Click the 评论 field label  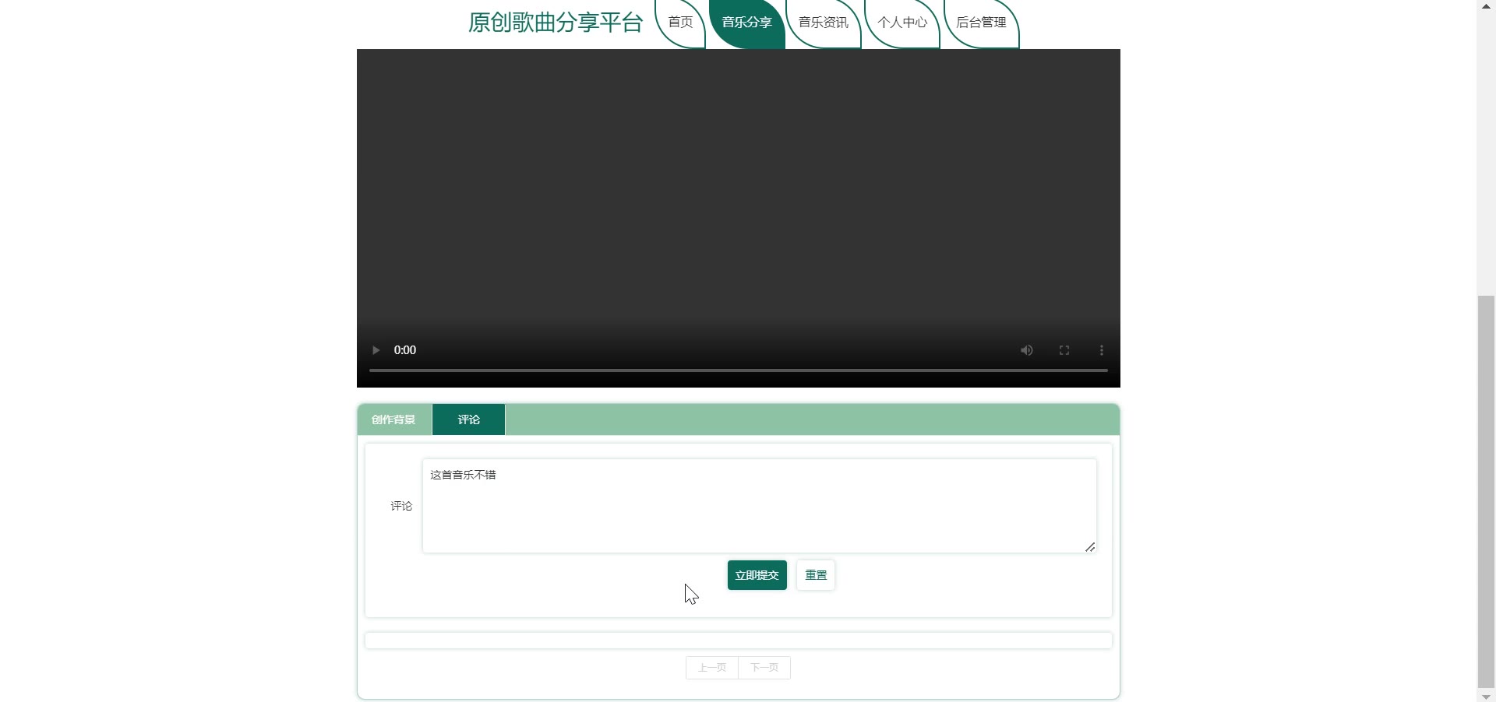tap(401, 506)
